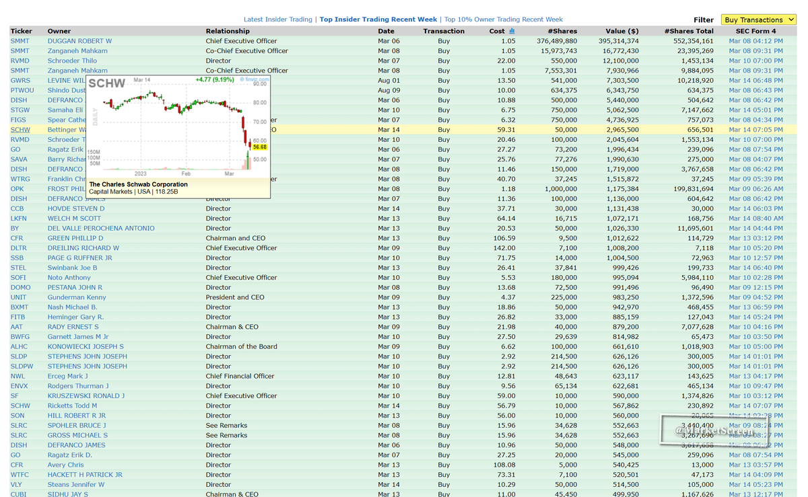Image resolution: width=808 pixels, height=497 pixels.
Task: Open the UNIT ticker link
Action: tap(19, 297)
